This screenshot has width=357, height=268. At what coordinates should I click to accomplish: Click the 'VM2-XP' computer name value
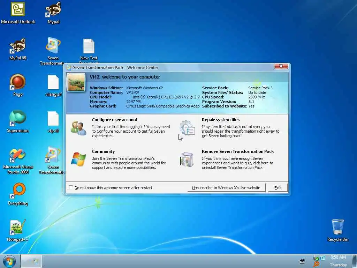coord(132,92)
